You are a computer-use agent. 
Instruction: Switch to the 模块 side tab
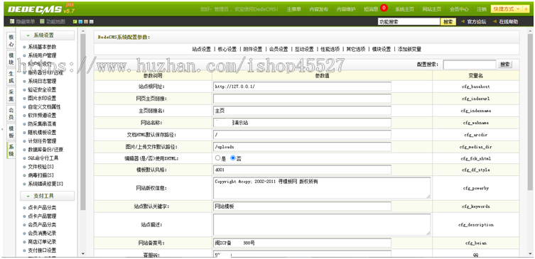click(x=11, y=59)
